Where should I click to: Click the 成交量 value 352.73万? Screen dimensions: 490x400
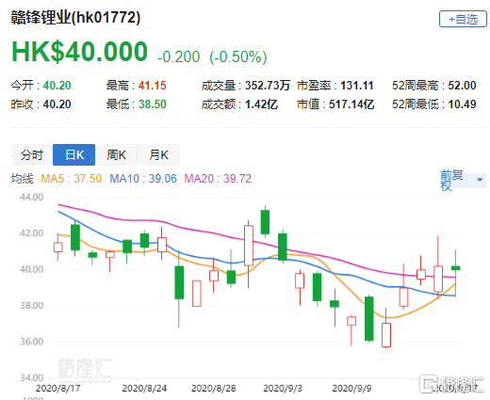(x=268, y=86)
